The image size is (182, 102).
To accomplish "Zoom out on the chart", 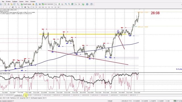I will (69, 4).
